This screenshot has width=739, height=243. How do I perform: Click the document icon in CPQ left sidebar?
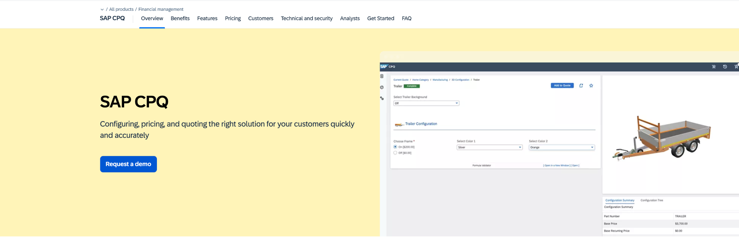click(382, 76)
